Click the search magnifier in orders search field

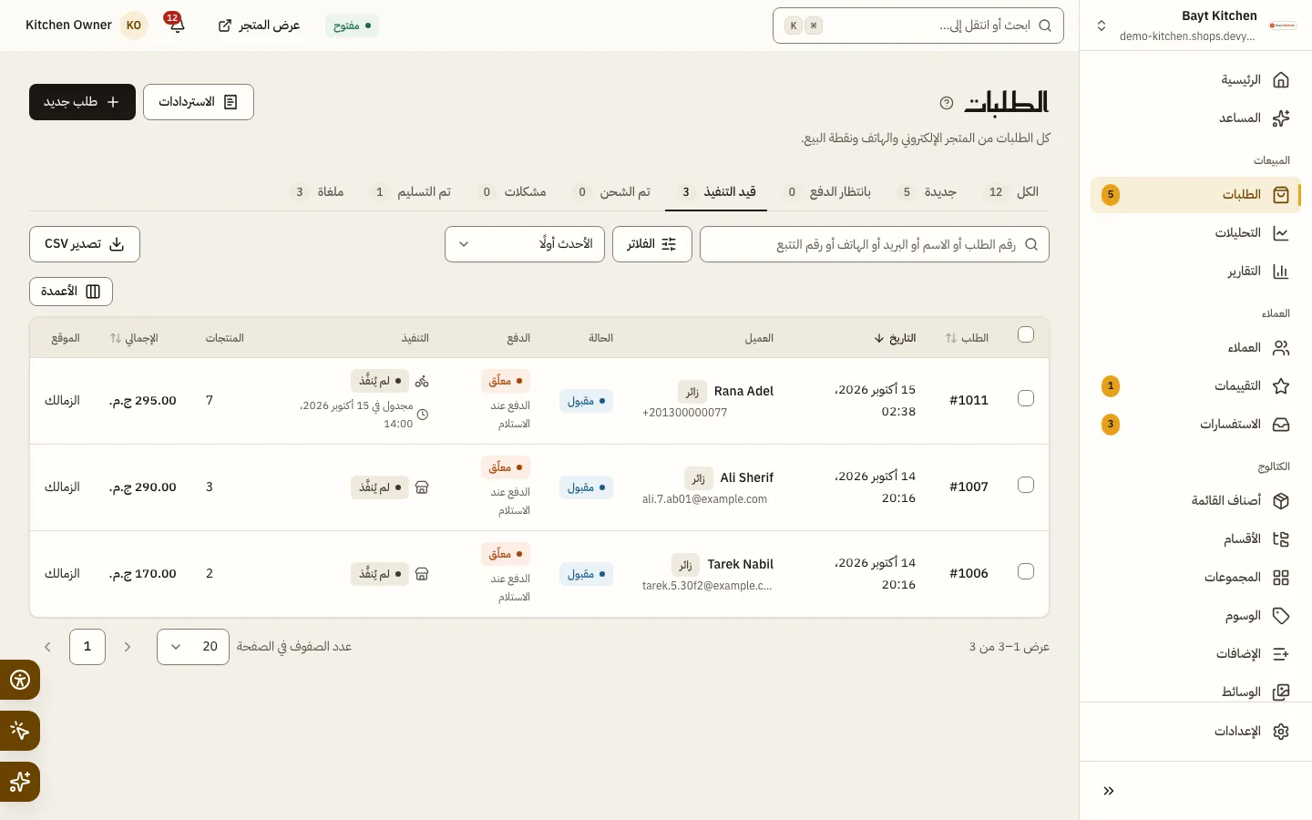(1031, 244)
